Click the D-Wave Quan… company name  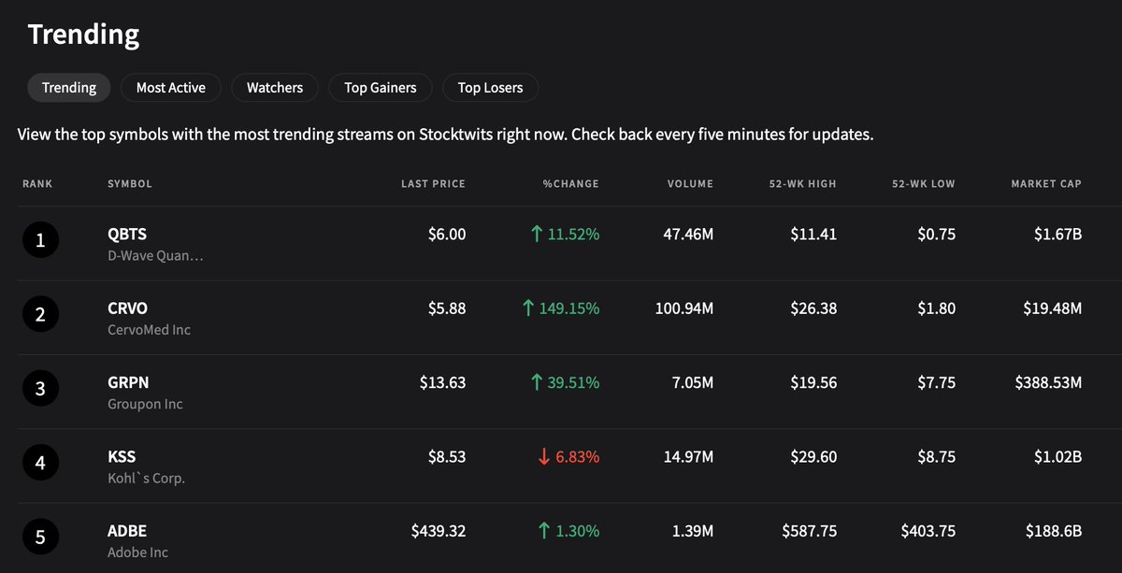point(154,256)
